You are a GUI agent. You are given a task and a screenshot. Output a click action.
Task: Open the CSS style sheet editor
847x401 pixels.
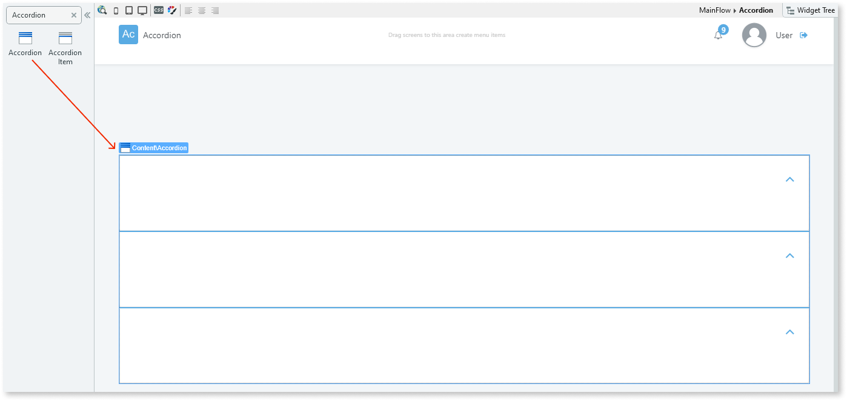pos(158,10)
